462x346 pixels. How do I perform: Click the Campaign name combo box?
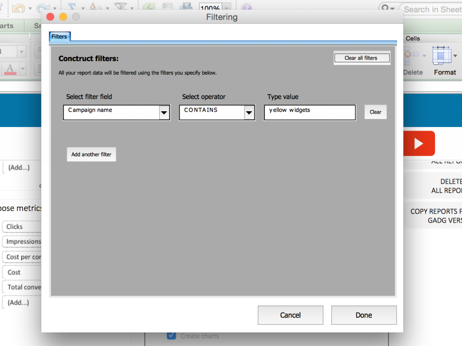click(117, 112)
